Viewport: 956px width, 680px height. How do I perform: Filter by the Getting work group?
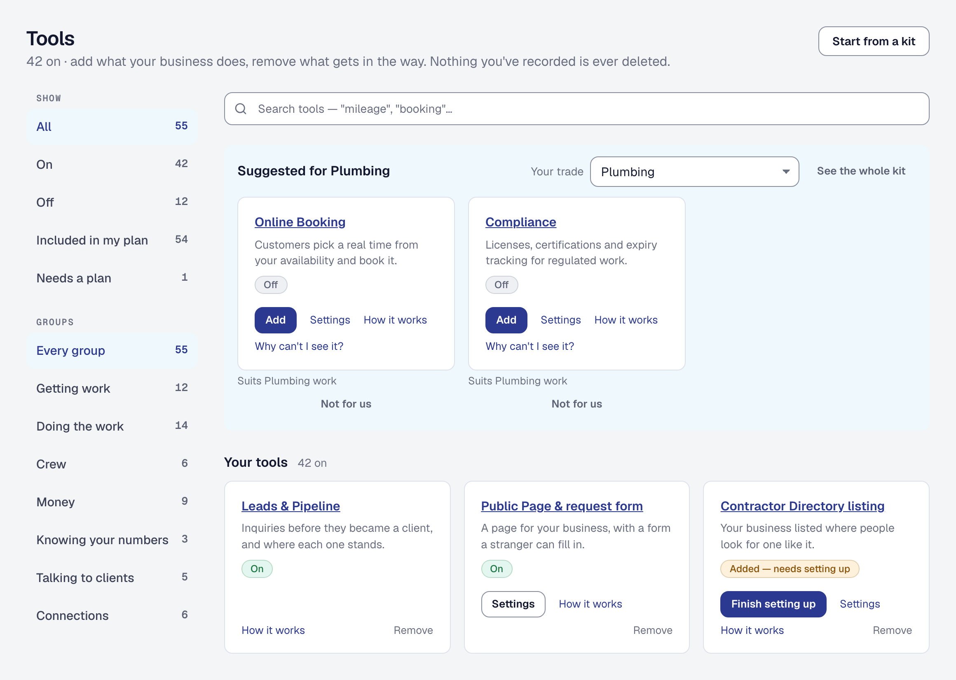(x=112, y=388)
